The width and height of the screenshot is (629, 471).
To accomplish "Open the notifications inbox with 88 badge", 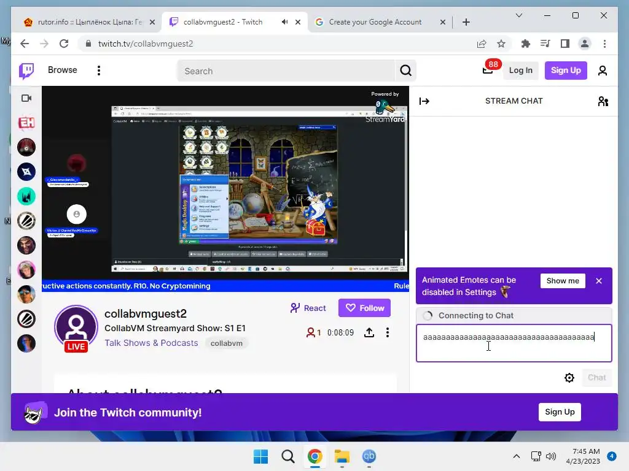I will 488,71.
